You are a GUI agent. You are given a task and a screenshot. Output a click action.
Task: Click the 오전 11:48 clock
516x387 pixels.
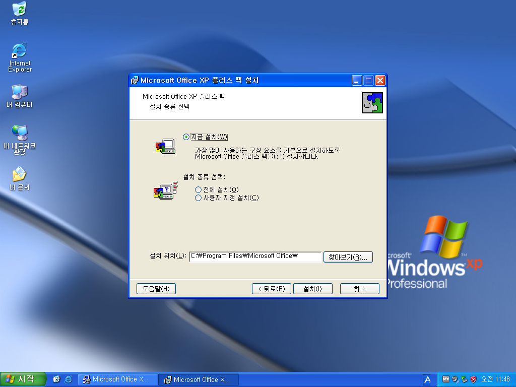[x=496, y=379]
